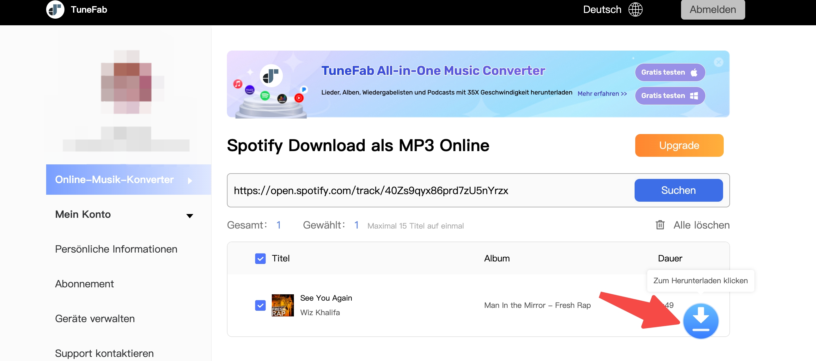Click album text Man In the Mirror – Fresh Rap
The width and height of the screenshot is (816, 361).
(x=537, y=305)
